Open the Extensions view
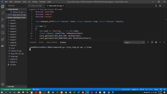 pyautogui.click(x=3, y=39)
